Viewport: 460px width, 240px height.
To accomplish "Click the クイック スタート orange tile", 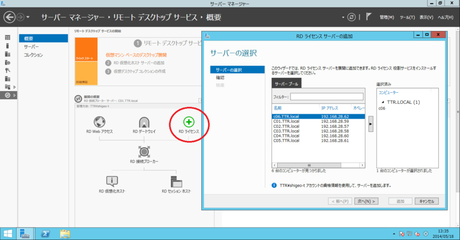I will (x=86, y=49).
